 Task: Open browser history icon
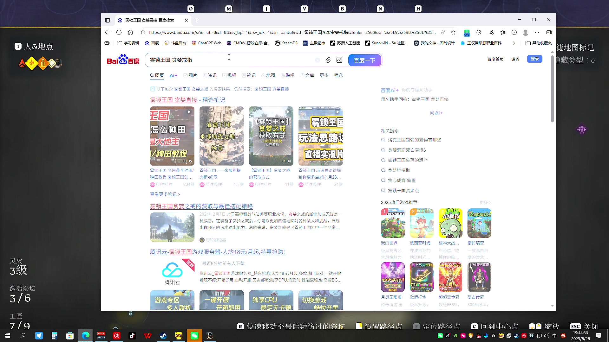[514, 32]
